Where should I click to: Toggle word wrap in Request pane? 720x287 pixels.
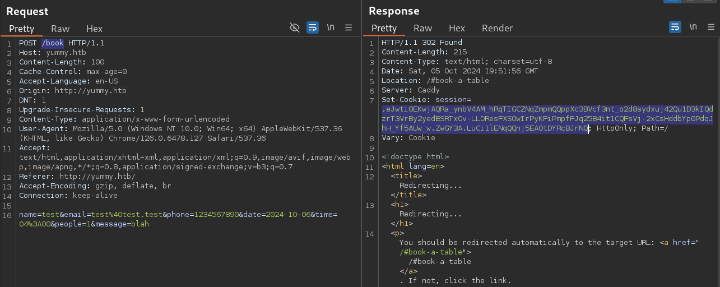(x=313, y=27)
